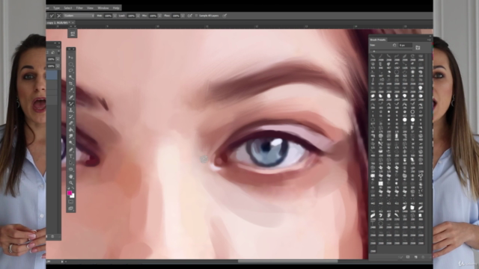Select the Dodge tool
Image resolution: width=479 pixels, height=269 pixels.
tap(71, 143)
